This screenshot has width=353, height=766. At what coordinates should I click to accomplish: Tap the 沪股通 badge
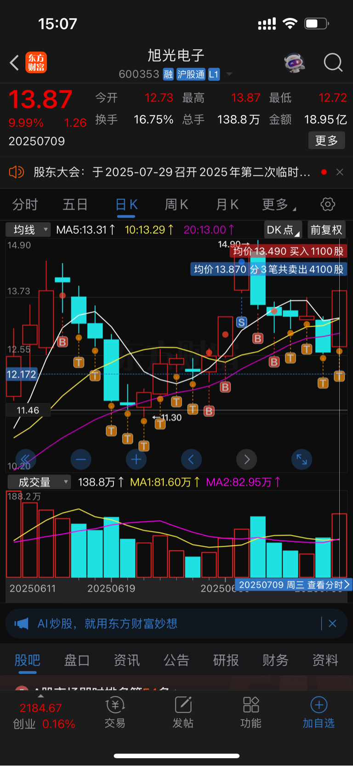191,74
